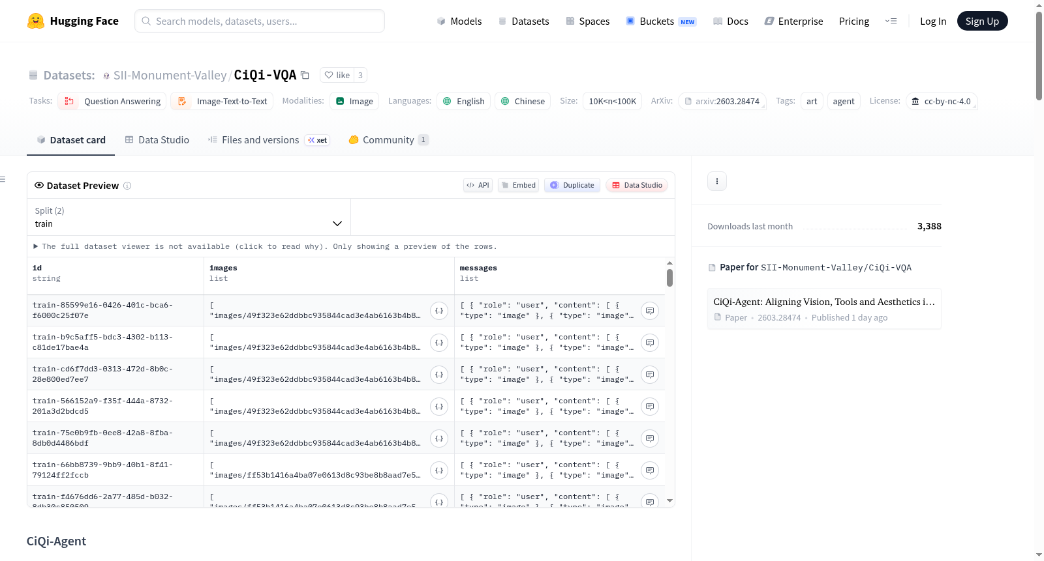This screenshot has height=561, width=1044.
Task: Click the downloads count 3,388
Action: (x=929, y=226)
